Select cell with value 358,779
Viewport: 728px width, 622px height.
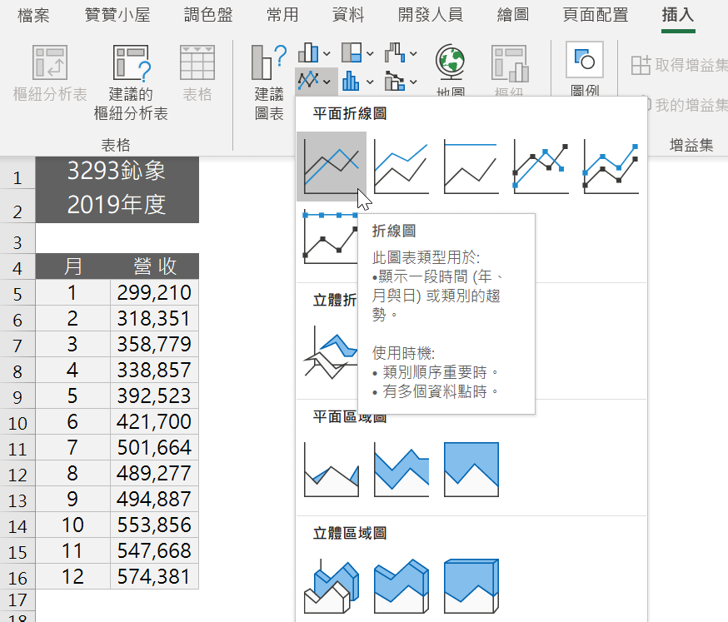155,344
